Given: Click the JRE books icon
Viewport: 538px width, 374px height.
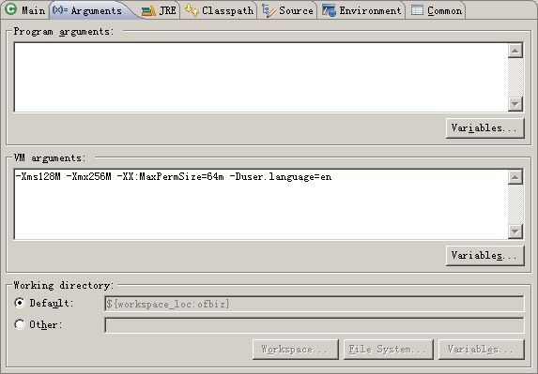Looking at the screenshot, I should (x=149, y=10).
